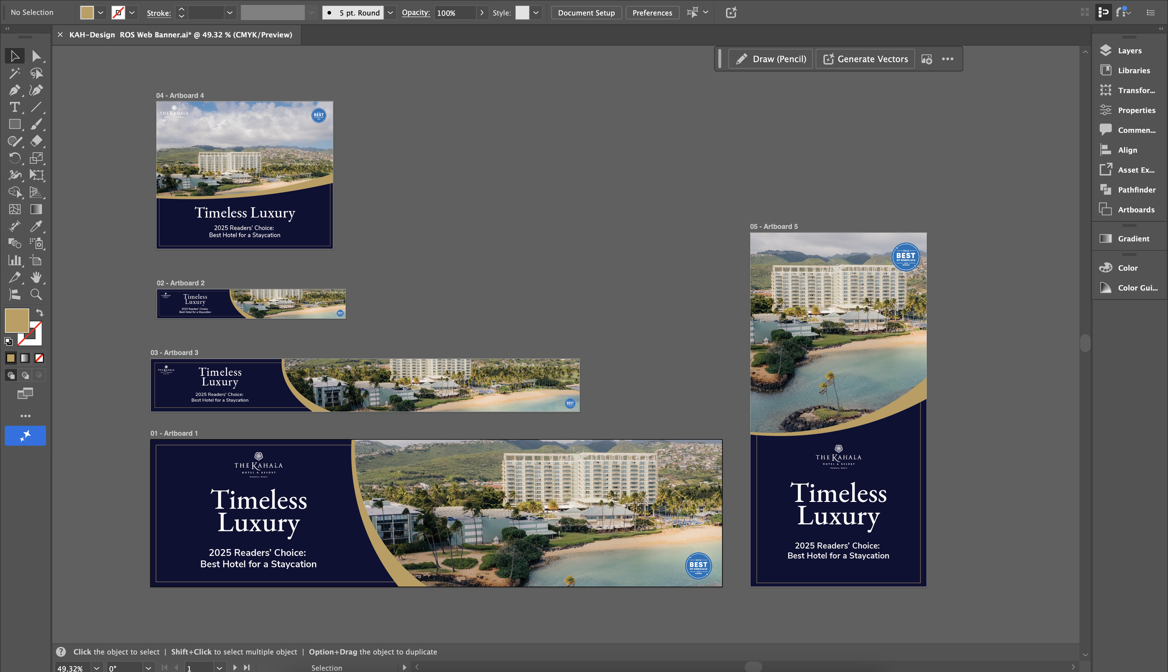Open the Style dropdown arrow
Viewport: 1168px width, 672px height.
[536, 13]
